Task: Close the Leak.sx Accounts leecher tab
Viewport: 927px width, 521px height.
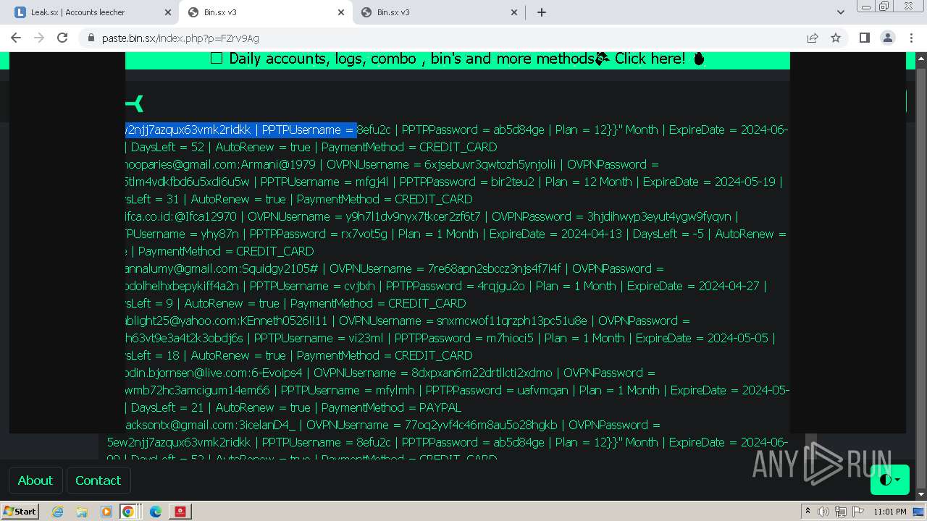Action: pyautogui.click(x=167, y=12)
